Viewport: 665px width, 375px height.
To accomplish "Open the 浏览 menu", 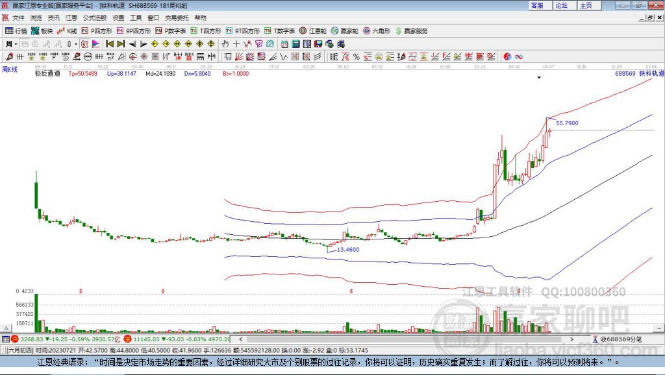I will pyautogui.click(x=36, y=18).
